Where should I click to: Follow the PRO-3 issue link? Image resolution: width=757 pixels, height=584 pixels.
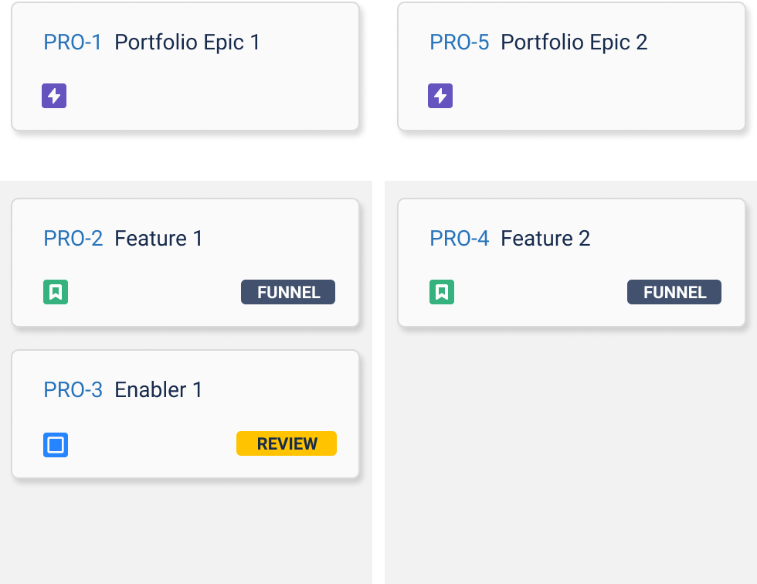tap(73, 390)
